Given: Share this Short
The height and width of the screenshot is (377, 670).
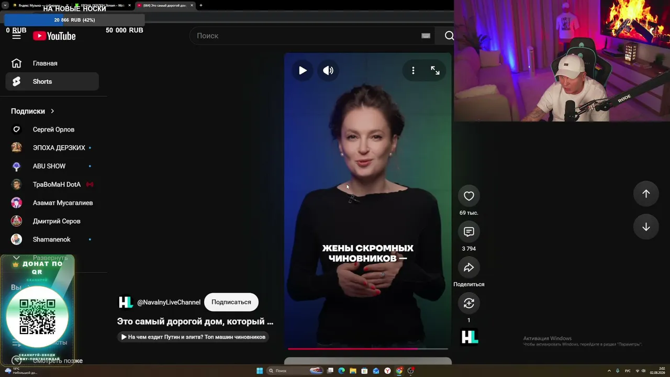Looking at the screenshot, I should click(469, 268).
